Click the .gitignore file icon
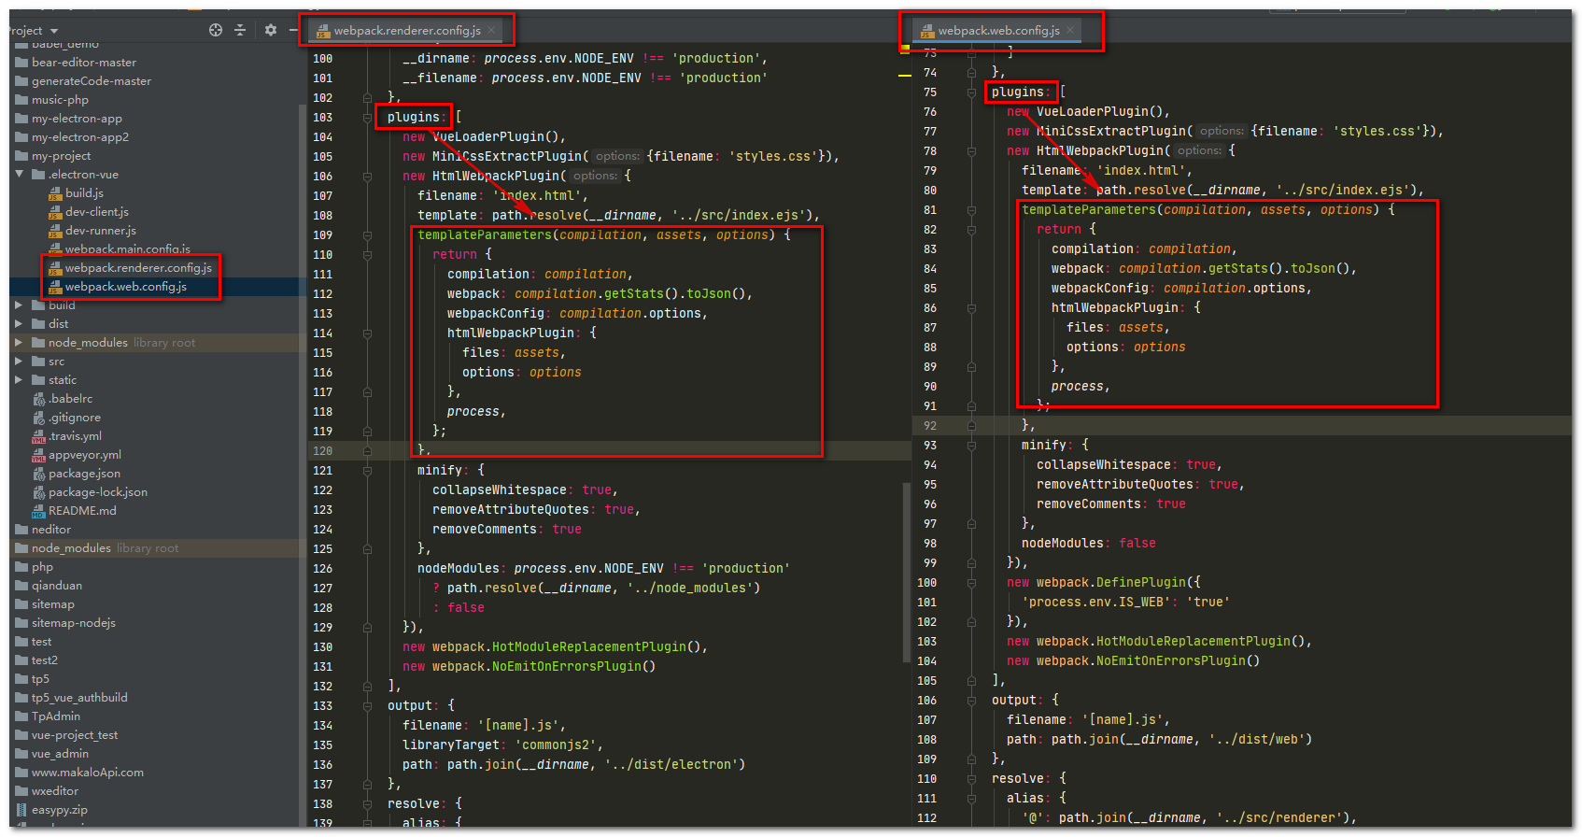The image size is (1582, 837). point(38,418)
